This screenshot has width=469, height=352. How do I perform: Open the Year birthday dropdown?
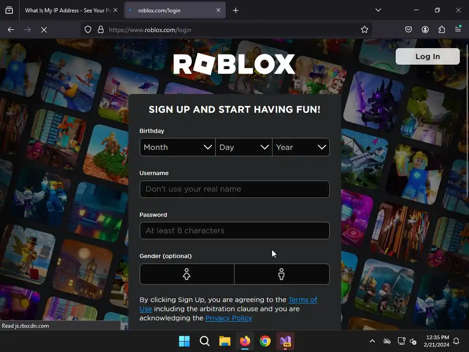pyautogui.click(x=301, y=147)
